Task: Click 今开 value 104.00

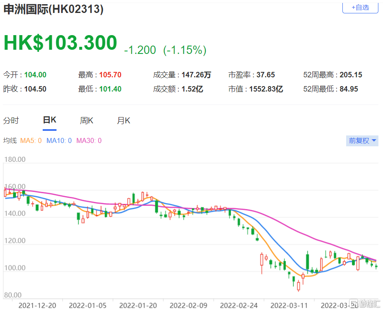Action: click(36, 75)
